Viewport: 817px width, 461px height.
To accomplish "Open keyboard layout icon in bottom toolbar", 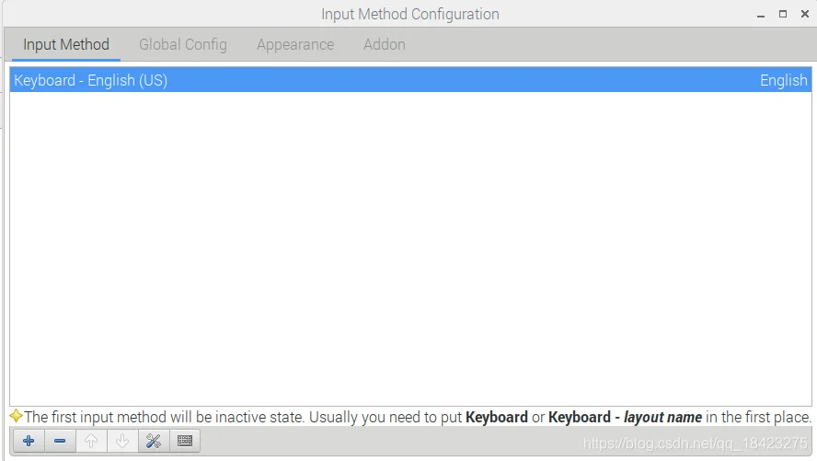I will point(185,441).
